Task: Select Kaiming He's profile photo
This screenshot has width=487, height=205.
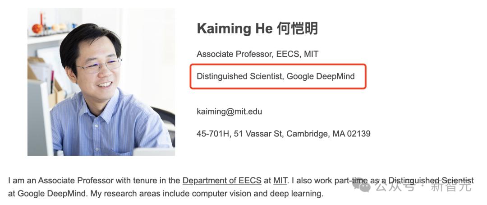Action: 101,82
